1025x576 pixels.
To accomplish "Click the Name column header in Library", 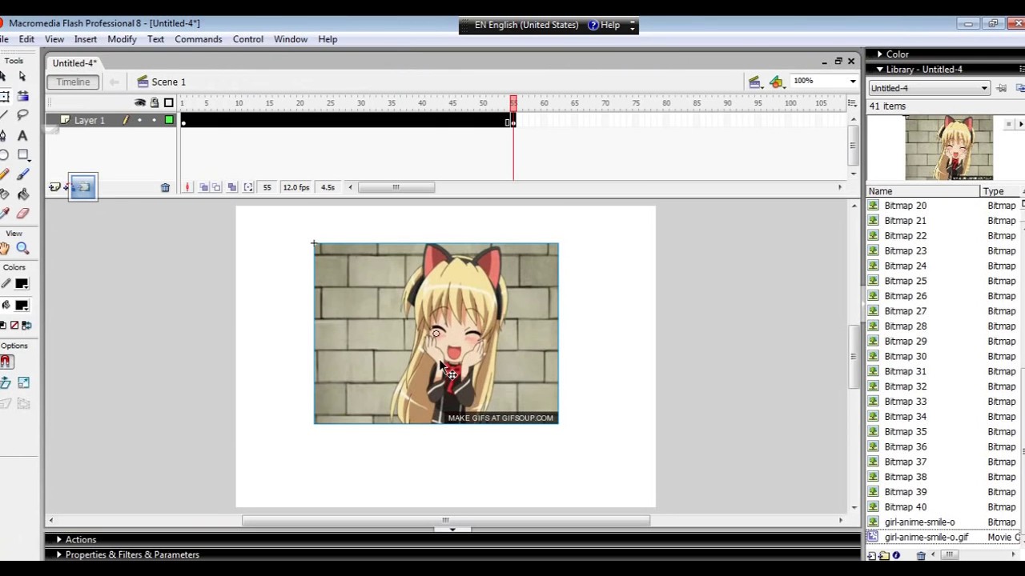I will pyautogui.click(x=923, y=191).
